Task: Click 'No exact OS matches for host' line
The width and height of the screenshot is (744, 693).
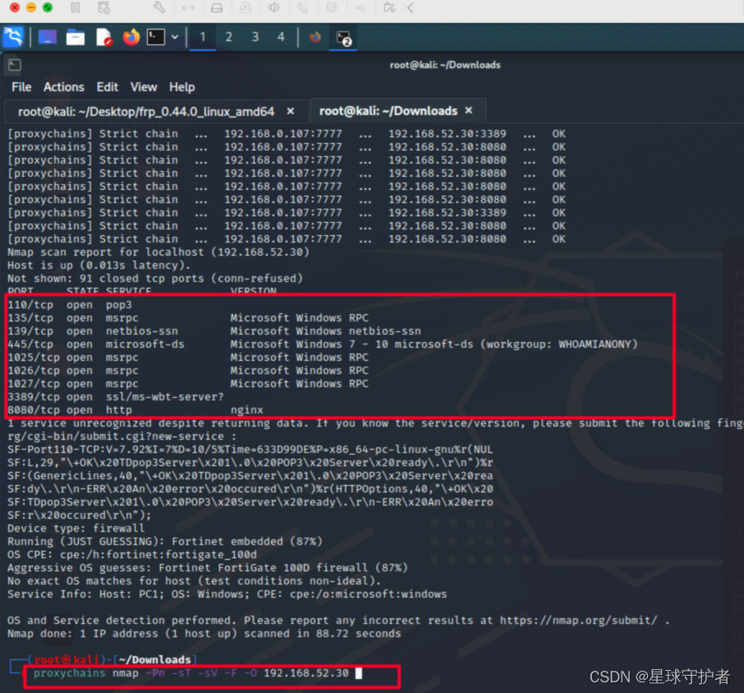Action: coord(194,581)
